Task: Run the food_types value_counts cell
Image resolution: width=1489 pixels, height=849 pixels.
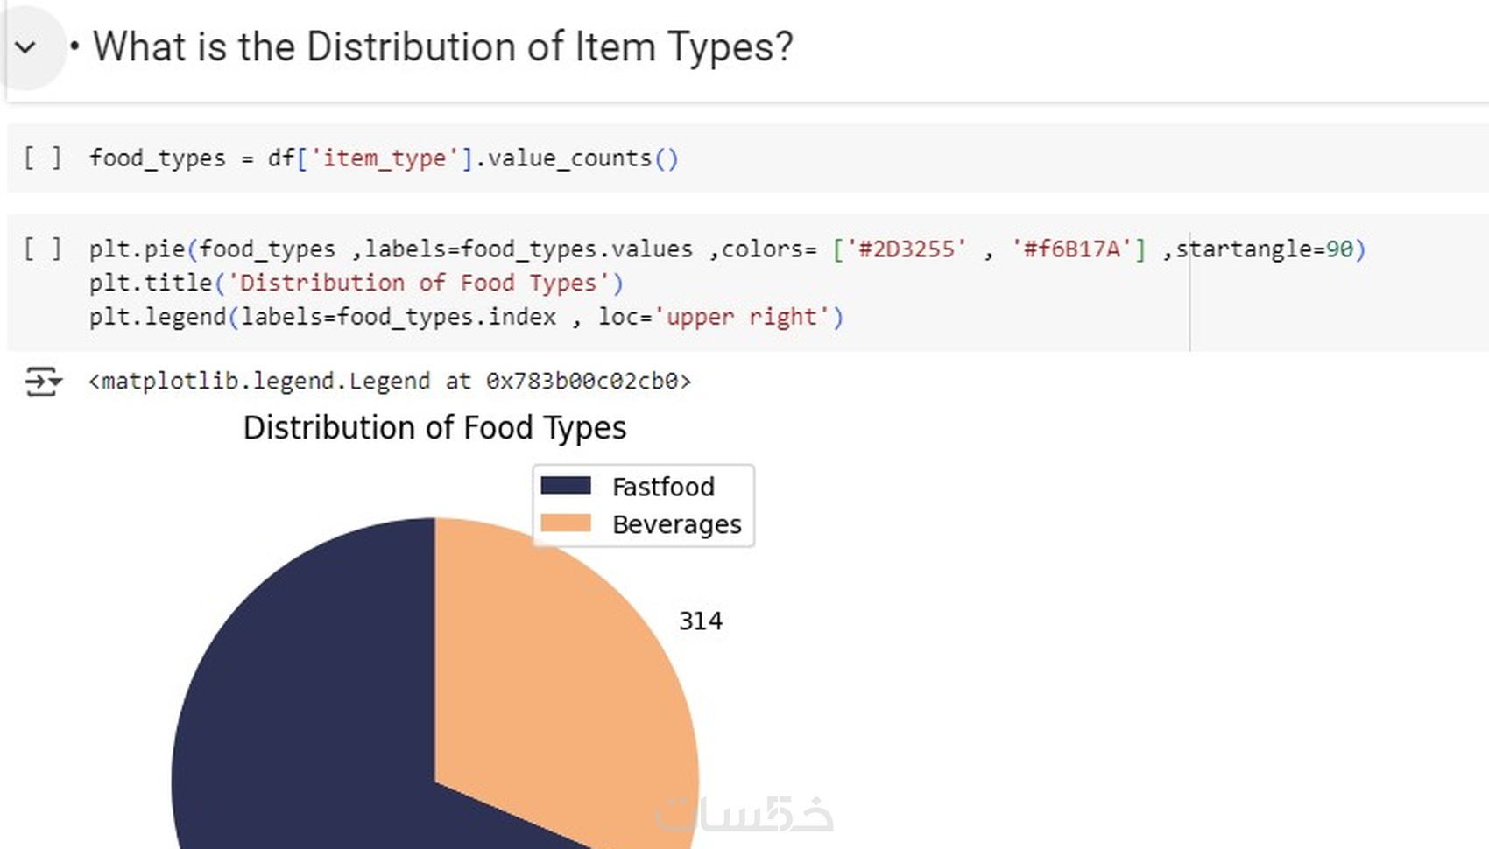Action: [42, 158]
